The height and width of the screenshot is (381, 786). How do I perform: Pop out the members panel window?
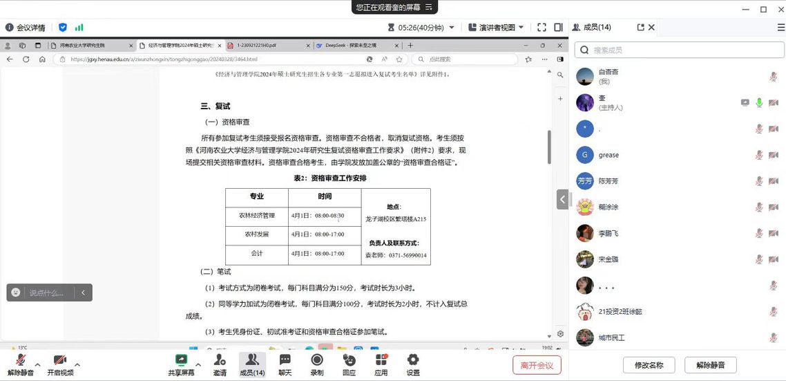tap(640, 28)
